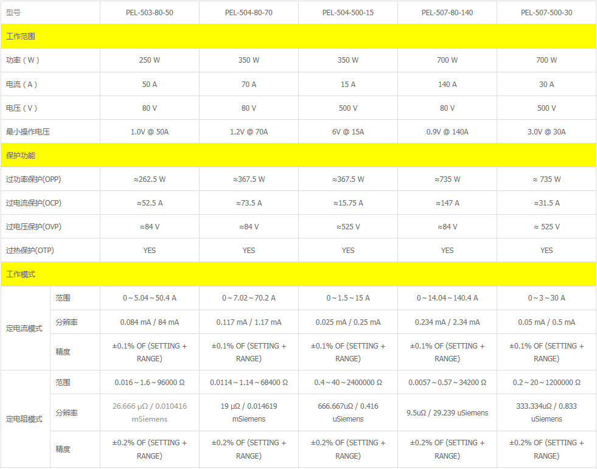Select the 定电阻模式 mode label
This screenshot has height=469, width=597.
coord(24,419)
